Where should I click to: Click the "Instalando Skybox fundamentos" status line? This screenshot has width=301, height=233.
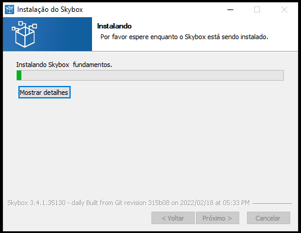tap(64, 65)
